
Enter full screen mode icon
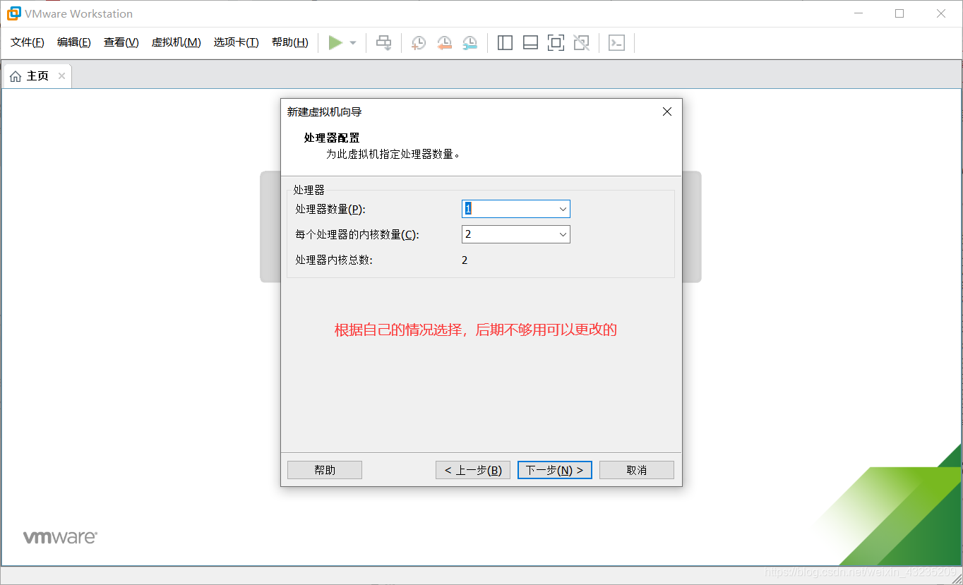(x=556, y=43)
